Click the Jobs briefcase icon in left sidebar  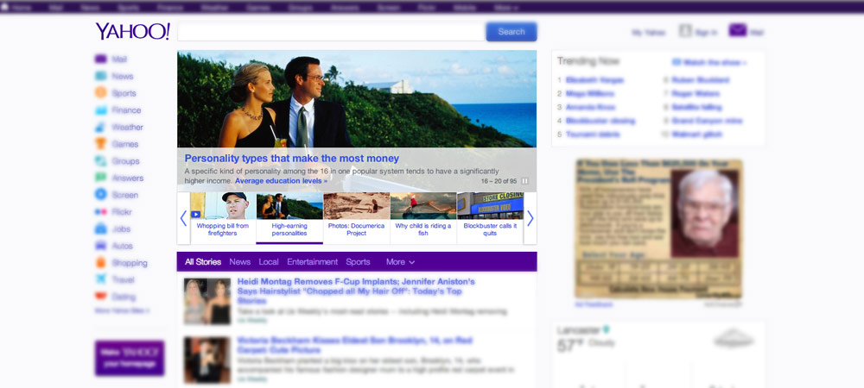point(101,228)
